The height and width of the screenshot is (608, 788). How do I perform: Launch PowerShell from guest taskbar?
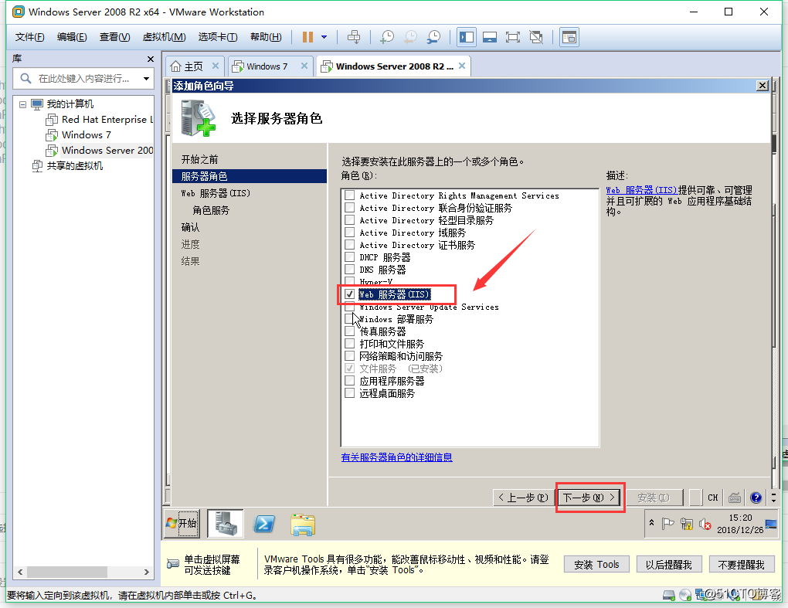(x=264, y=524)
